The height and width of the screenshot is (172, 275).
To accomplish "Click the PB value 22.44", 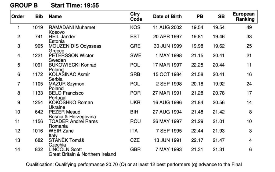I will [x=197, y=131].
